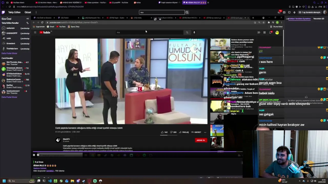
Task: Click the purple clip progress bar
Action: 138,152
